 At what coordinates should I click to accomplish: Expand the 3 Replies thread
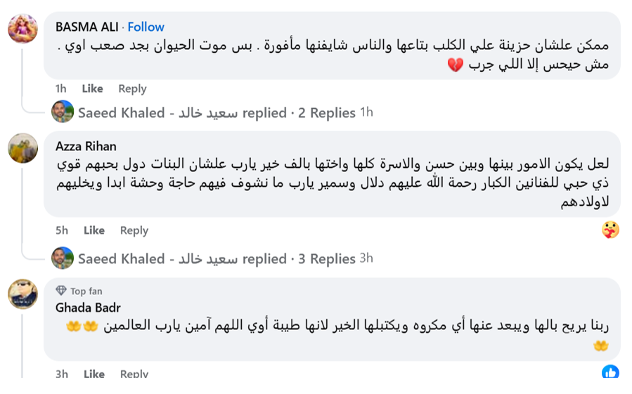click(x=326, y=258)
